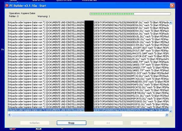Click the >> next button
Screen dimensions: 182x131
(145, 123)
